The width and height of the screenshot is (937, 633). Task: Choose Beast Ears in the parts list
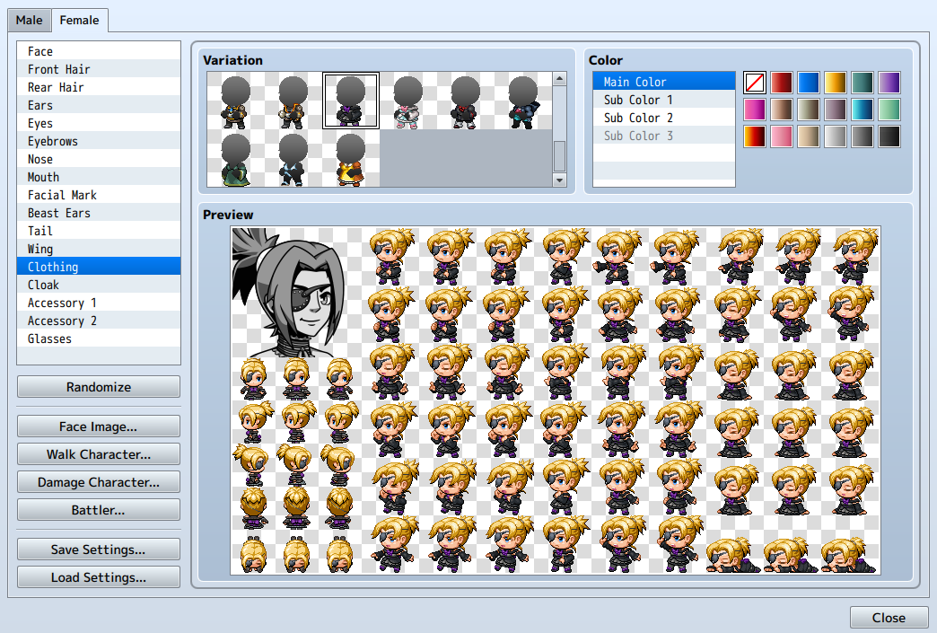[x=99, y=213]
